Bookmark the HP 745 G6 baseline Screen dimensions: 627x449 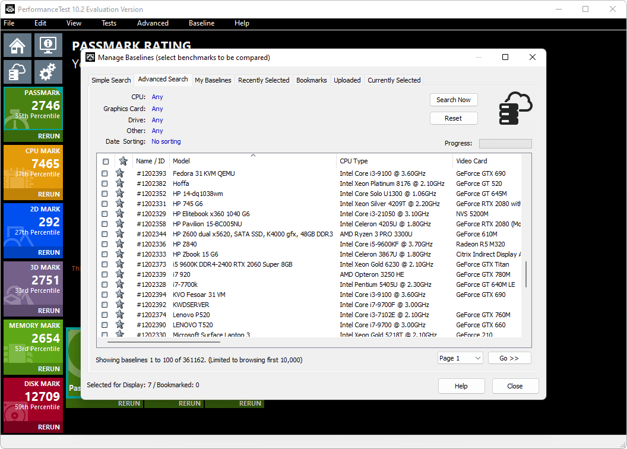coord(119,204)
